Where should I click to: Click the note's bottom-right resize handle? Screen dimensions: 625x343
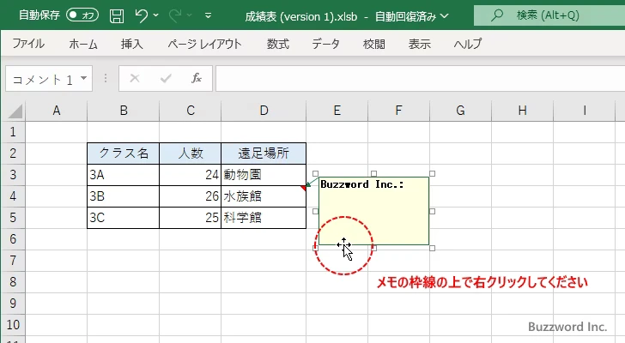pyautogui.click(x=432, y=249)
